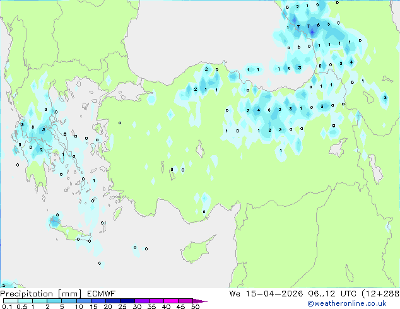This screenshot has height=309, width=400.
Task: Click the '50' legend scale label
Action: (195, 306)
